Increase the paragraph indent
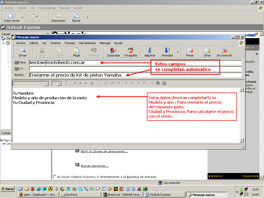 pos(119,83)
